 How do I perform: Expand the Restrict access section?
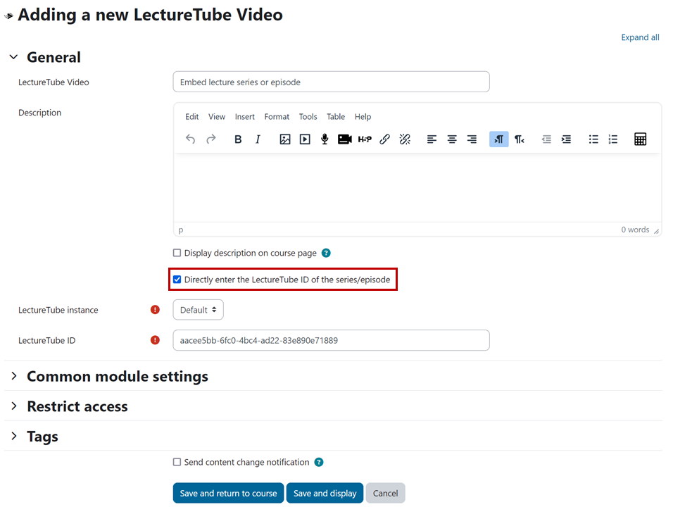point(14,406)
